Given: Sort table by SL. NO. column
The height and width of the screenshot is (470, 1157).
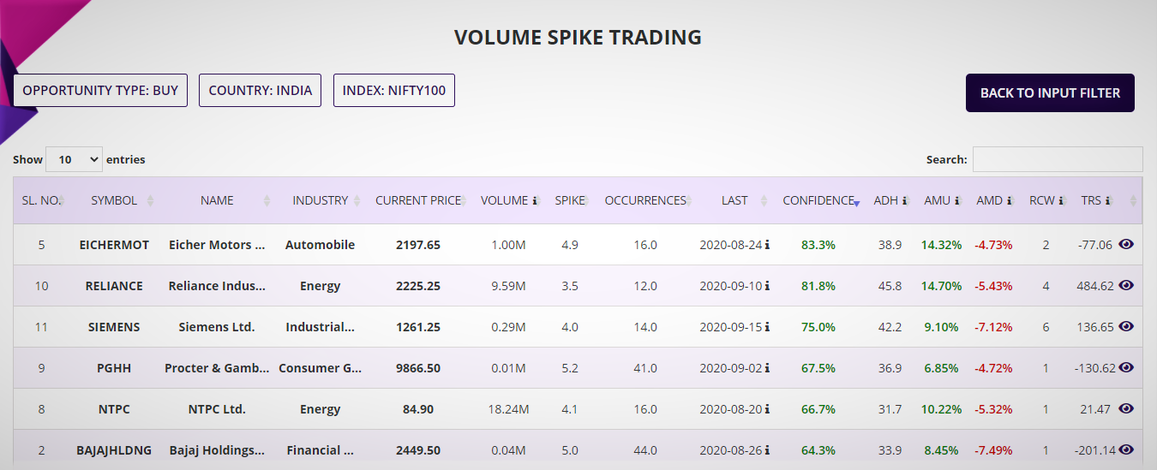Looking at the screenshot, I should click(41, 200).
